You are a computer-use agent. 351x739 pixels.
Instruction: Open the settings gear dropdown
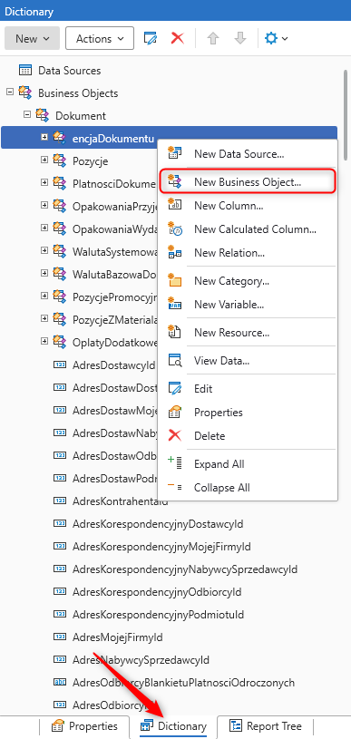[276, 38]
